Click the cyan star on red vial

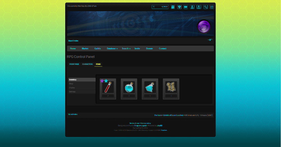click(x=106, y=81)
